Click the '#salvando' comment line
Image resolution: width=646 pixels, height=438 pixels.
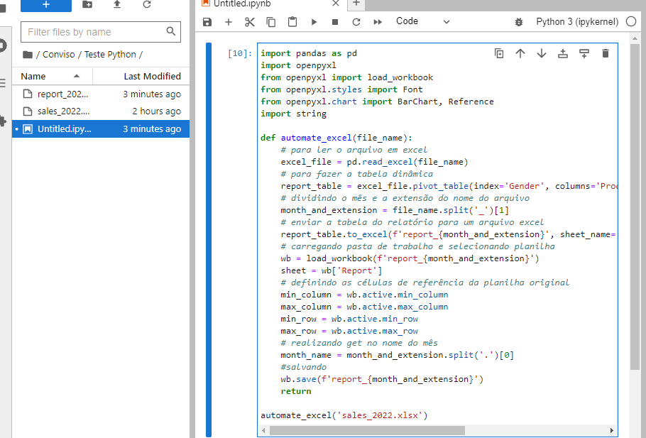pos(303,367)
